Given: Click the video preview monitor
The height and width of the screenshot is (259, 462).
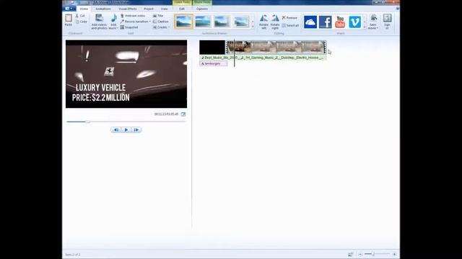Looking at the screenshot, I should click(126, 74).
